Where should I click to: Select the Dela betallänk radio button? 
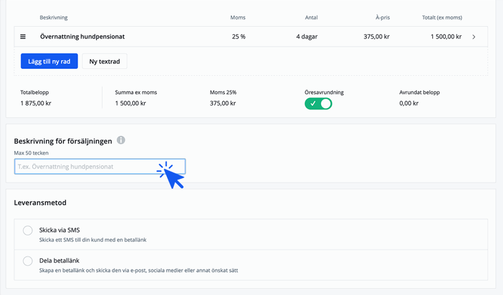click(x=27, y=261)
